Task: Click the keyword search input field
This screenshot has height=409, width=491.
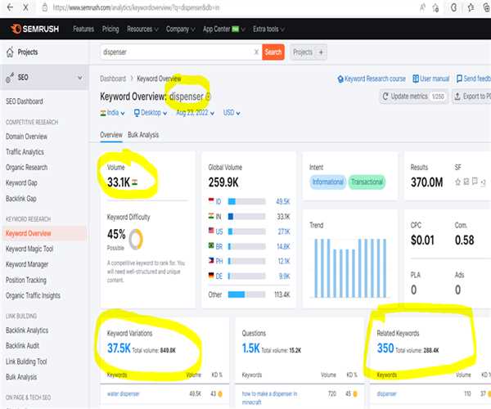Action: click(174, 52)
